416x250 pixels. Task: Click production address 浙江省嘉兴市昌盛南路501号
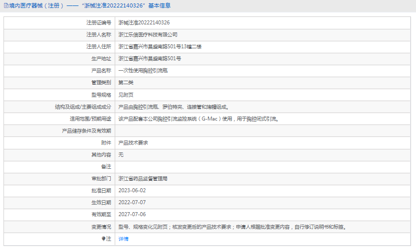tap(150, 59)
